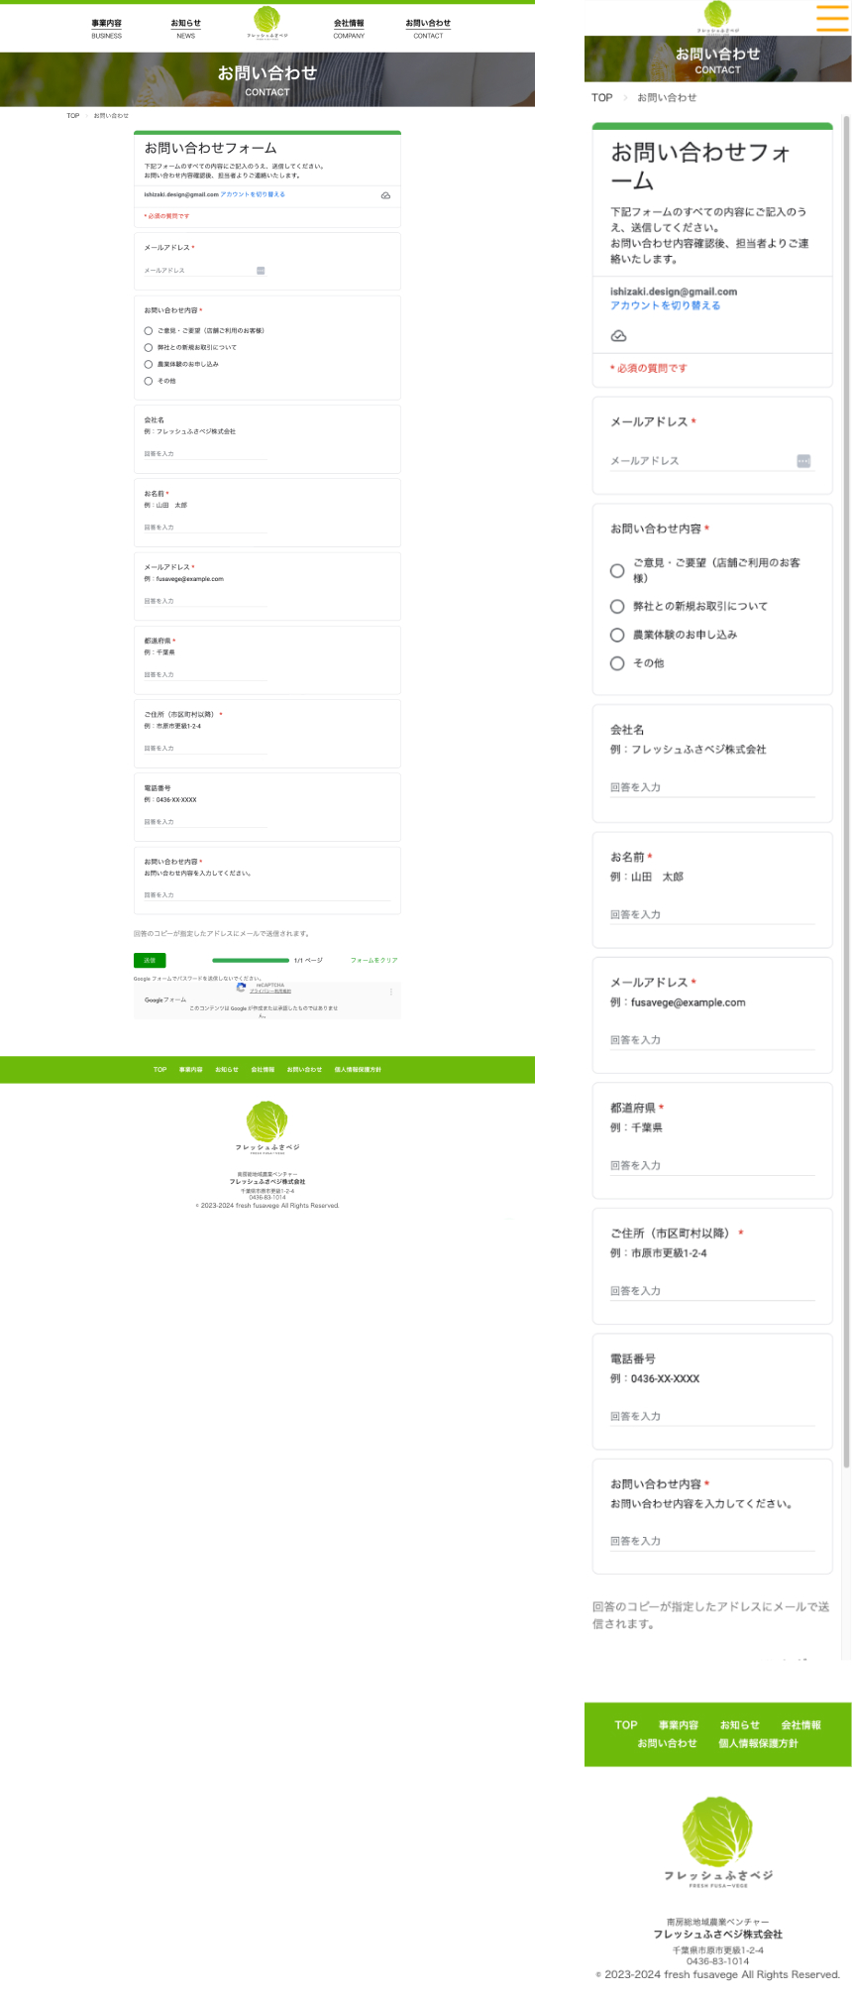This screenshot has height=1999, width=852.
Task: Click the フォームをクリア link
Action: [x=373, y=960]
